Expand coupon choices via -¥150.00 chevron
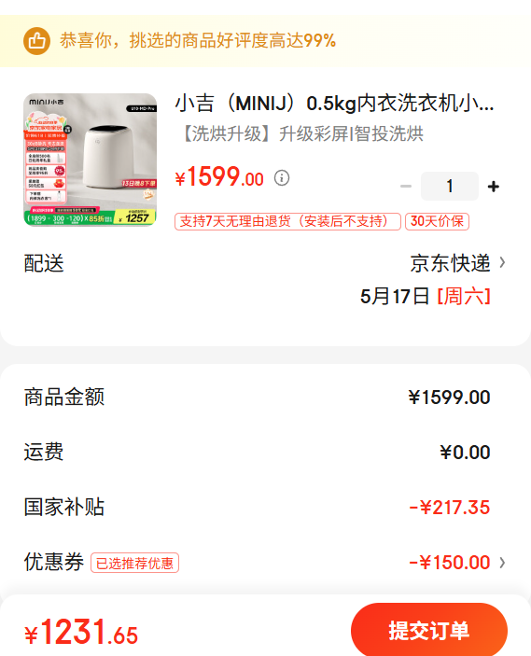Screen dimensions: 531x656 tap(502, 563)
